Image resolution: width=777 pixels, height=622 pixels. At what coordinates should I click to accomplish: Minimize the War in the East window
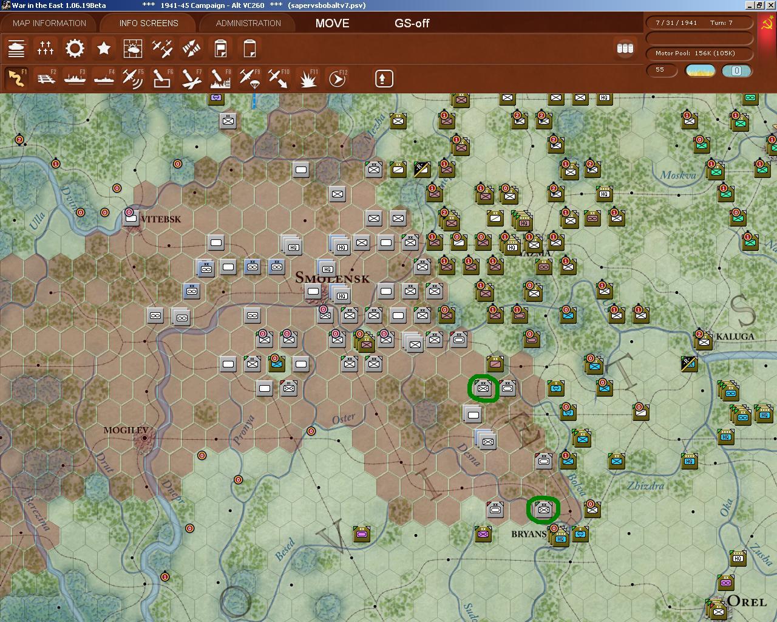[751, 5]
